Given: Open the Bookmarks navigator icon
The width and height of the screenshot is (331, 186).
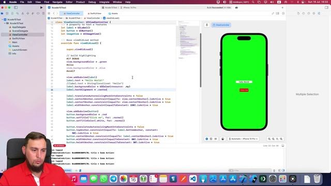Looking at the screenshot, I should pyautogui.click(x=12, y=13).
